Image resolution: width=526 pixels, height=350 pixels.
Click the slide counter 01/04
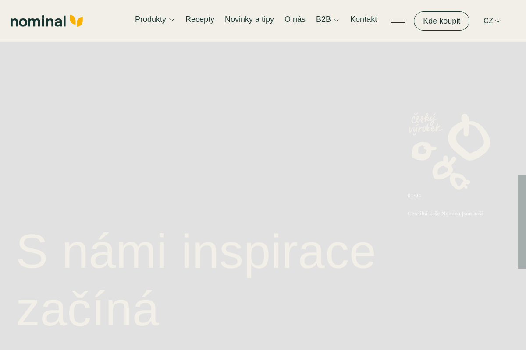tap(414, 196)
